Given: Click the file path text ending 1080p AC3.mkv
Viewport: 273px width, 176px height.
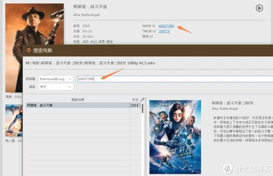Looking at the screenshot, I should point(90,63).
